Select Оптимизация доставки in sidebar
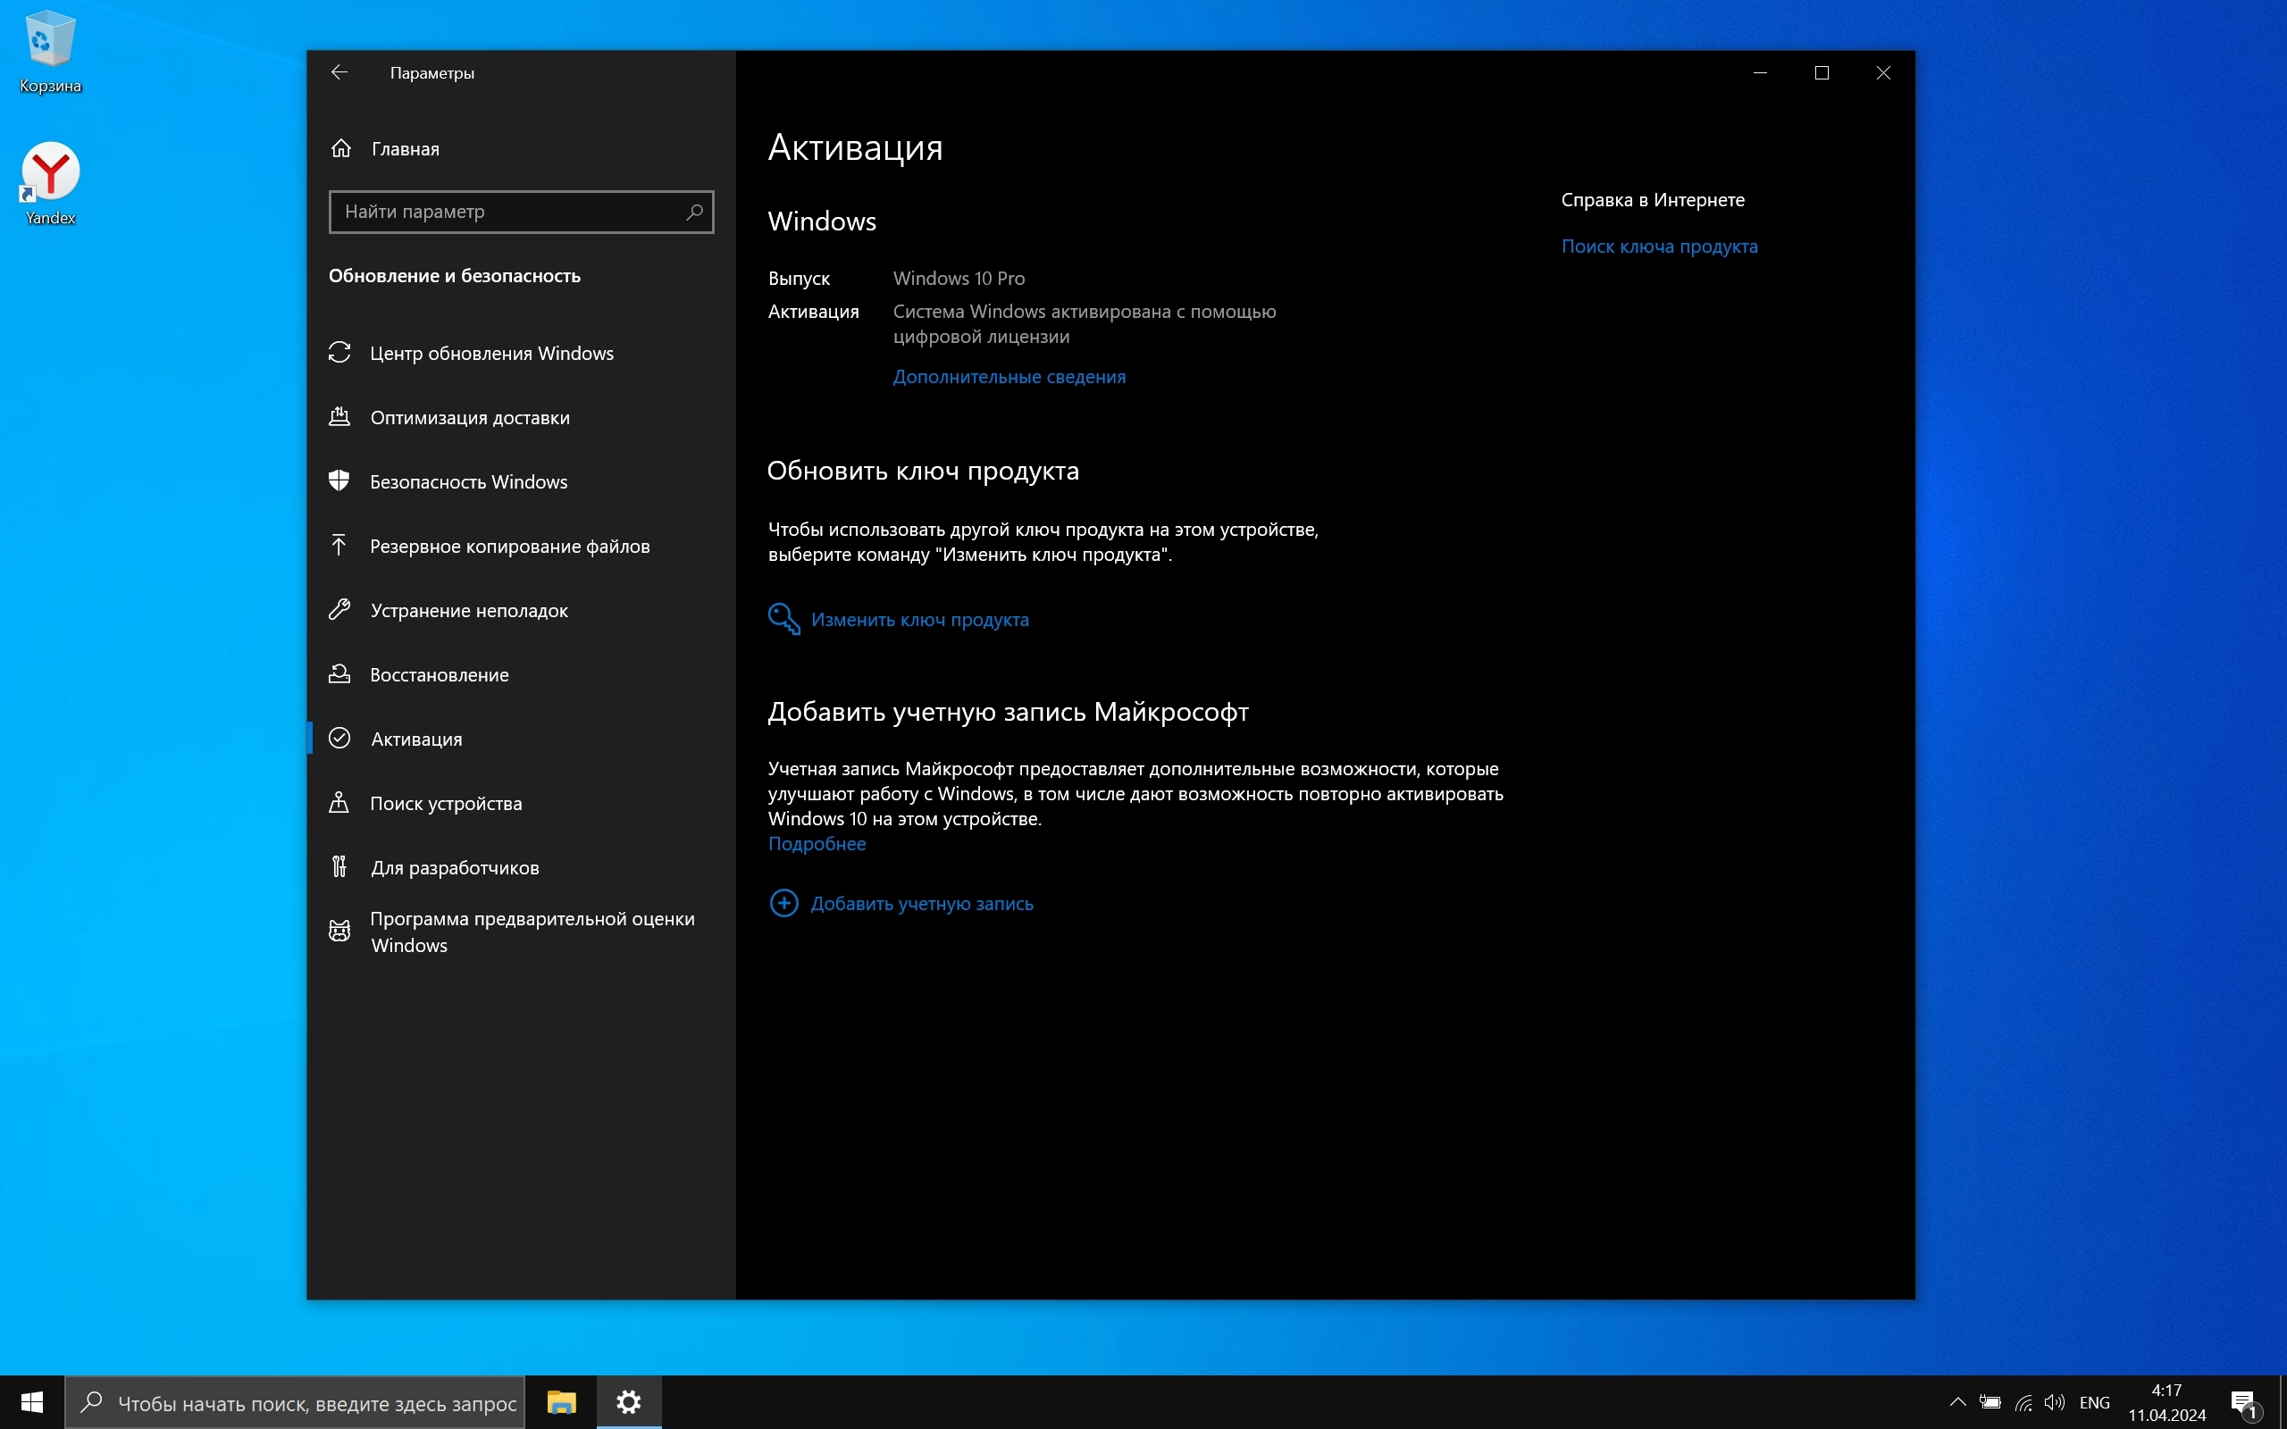Screen dimensions: 2287x1429 click(x=469, y=418)
